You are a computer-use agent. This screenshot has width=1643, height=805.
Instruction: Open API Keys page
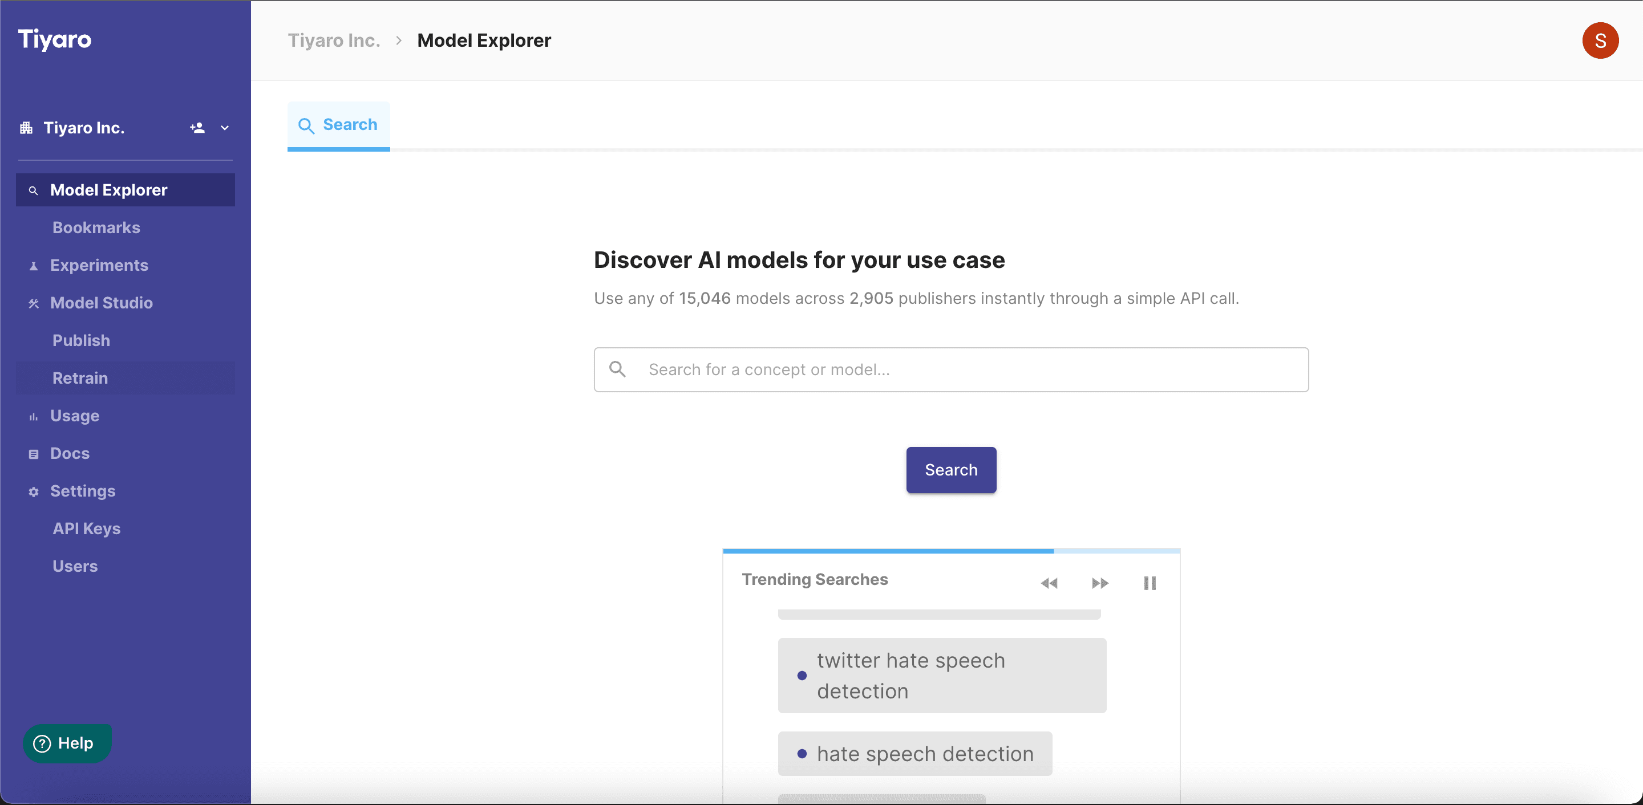tap(86, 528)
